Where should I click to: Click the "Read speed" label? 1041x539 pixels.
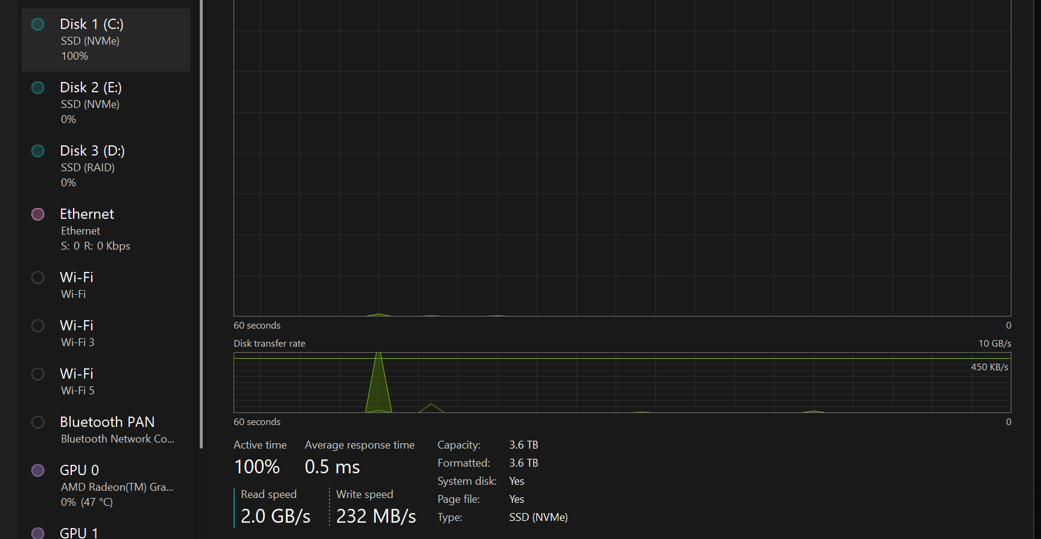tap(269, 494)
